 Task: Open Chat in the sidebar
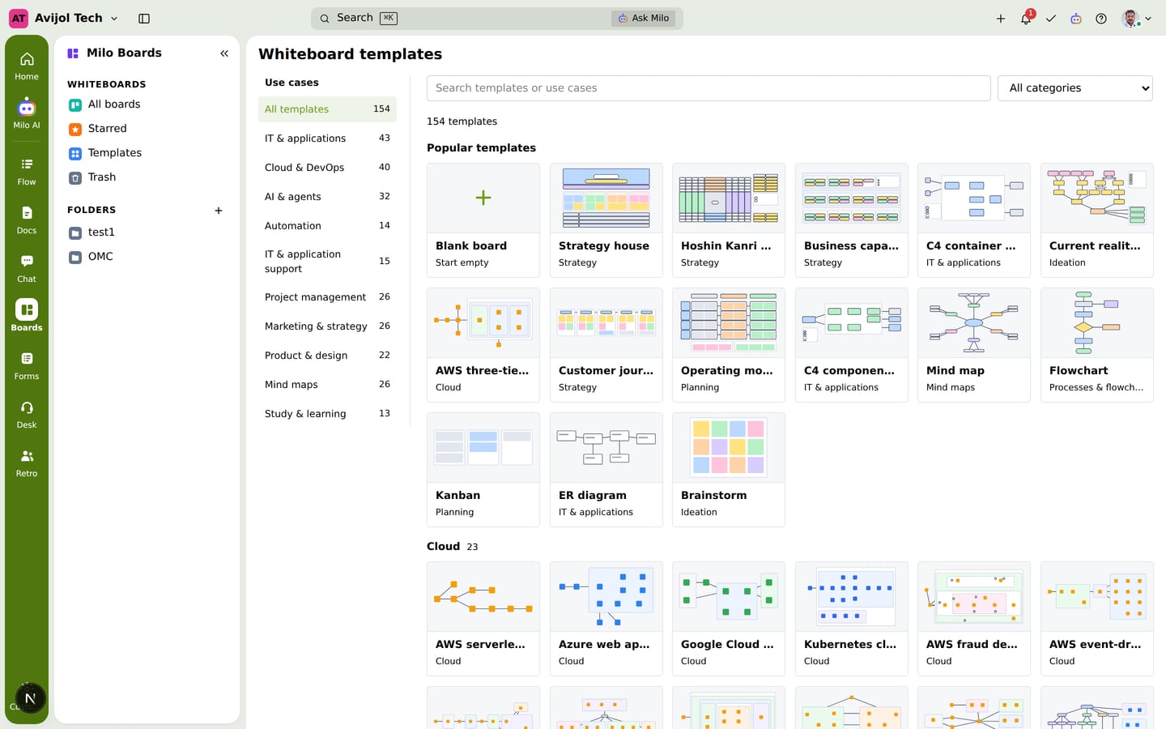27,268
